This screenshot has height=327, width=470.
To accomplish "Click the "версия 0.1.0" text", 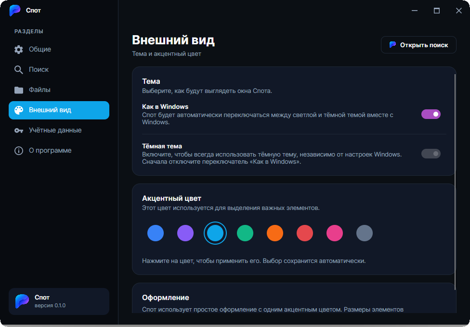I will pos(50,306).
